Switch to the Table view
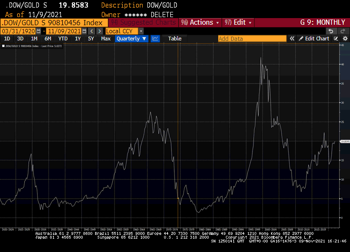Image resolution: width=350 pixels, height=252 pixels. pyautogui.click(x=175, y=39)
